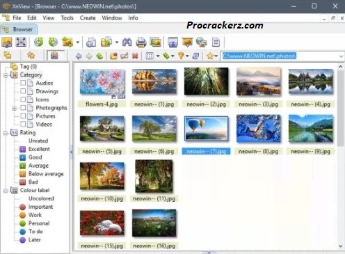Click the camera Capture screen icon
This screenshot has height=254, width=345.
173,42
